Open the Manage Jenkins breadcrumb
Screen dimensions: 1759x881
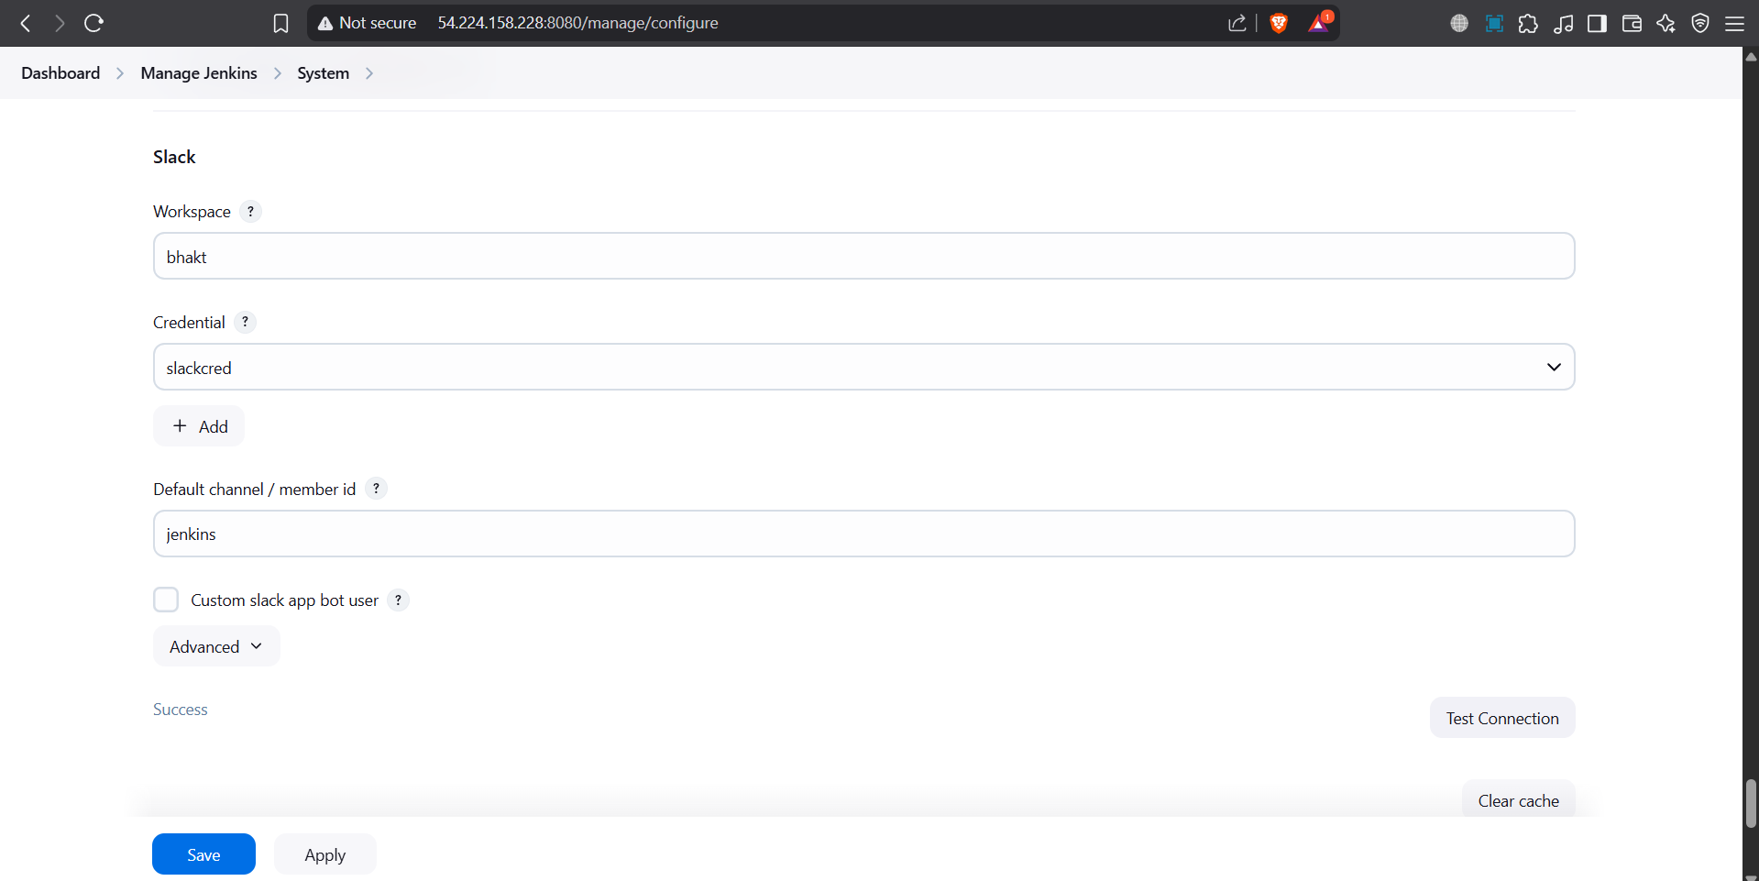(x=199, y=73)
